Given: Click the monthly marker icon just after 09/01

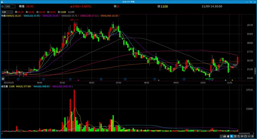Looking at the screenshot, I should pos(184,79).
